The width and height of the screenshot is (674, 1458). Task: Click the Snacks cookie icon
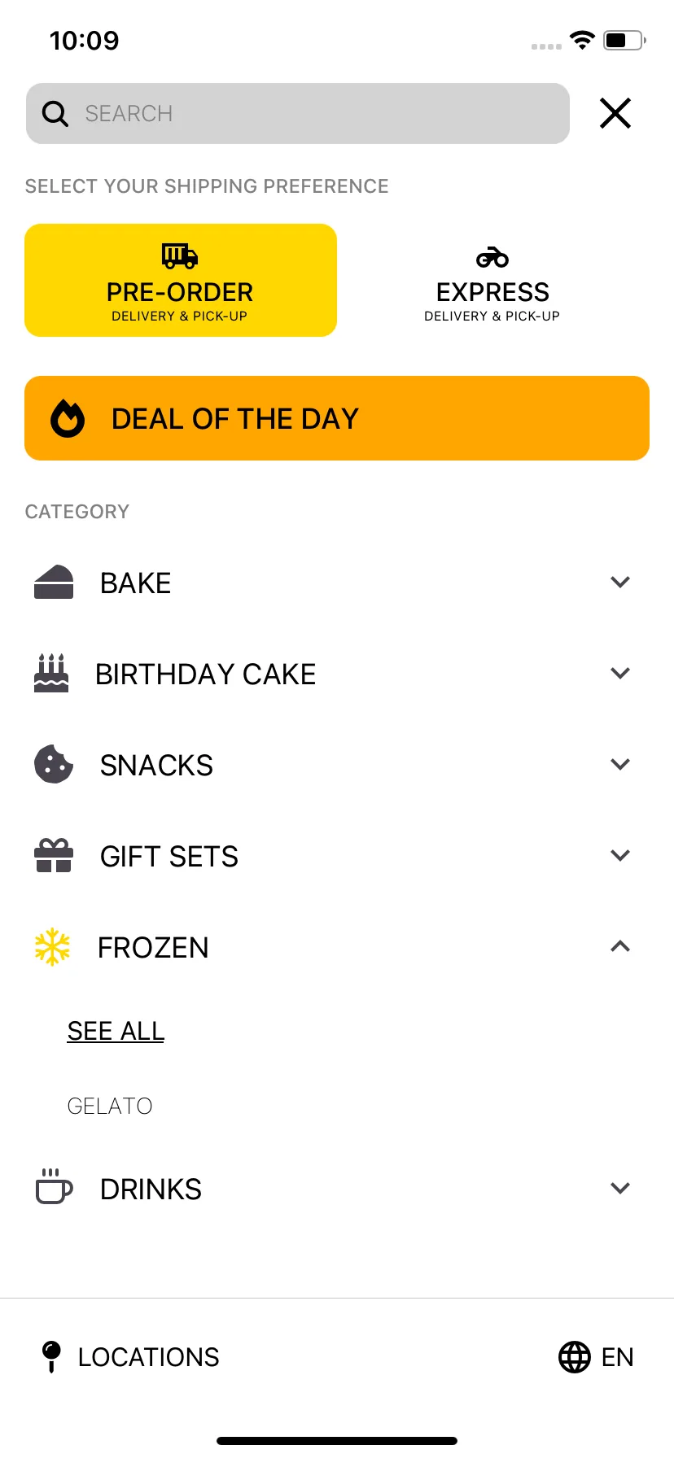(x=54, y=764)
